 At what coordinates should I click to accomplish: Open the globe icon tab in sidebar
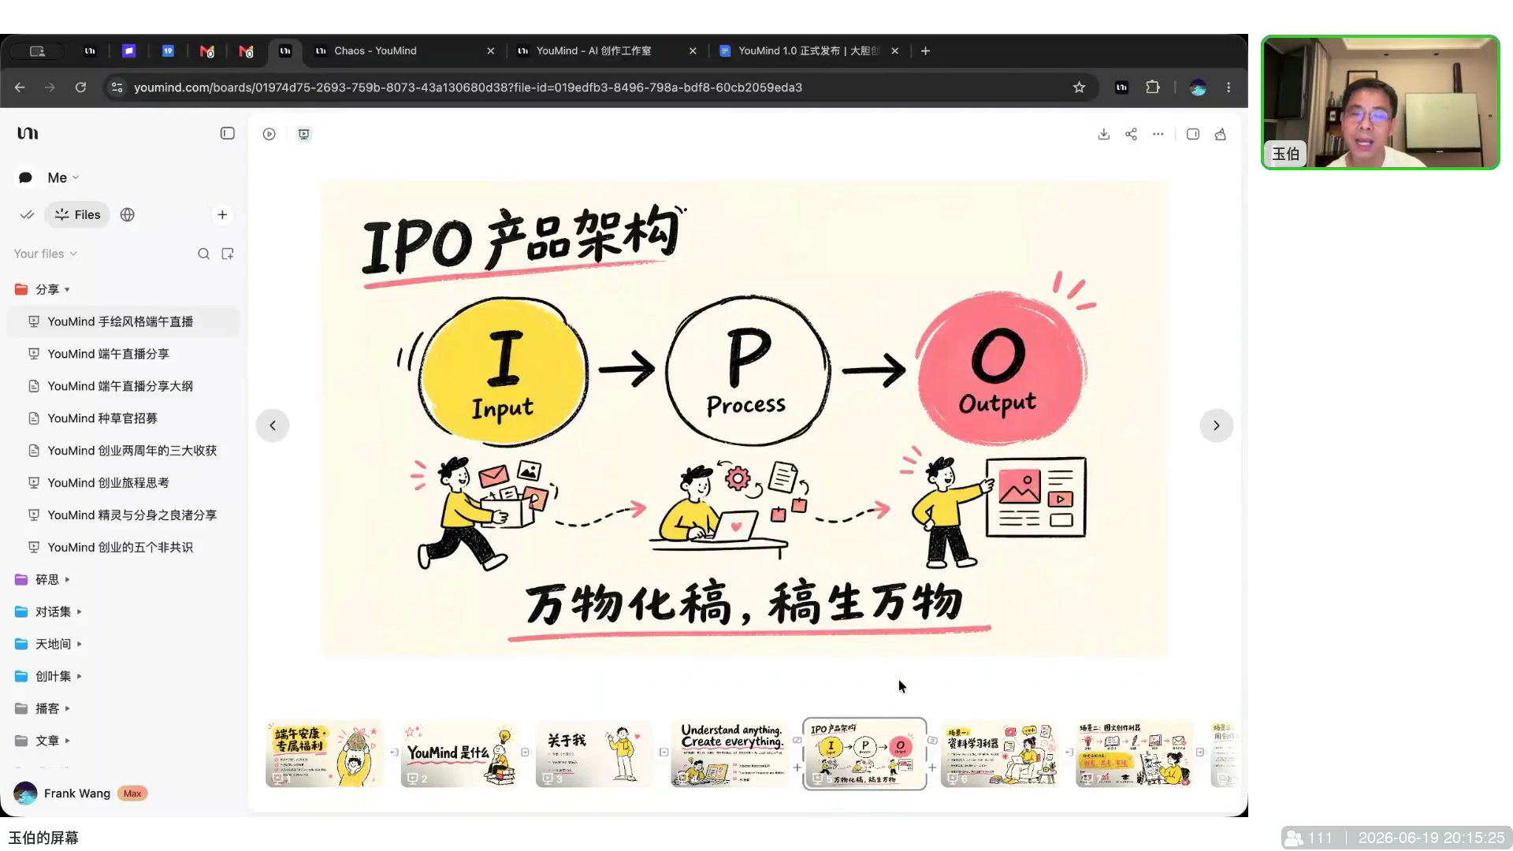(127, 214)
